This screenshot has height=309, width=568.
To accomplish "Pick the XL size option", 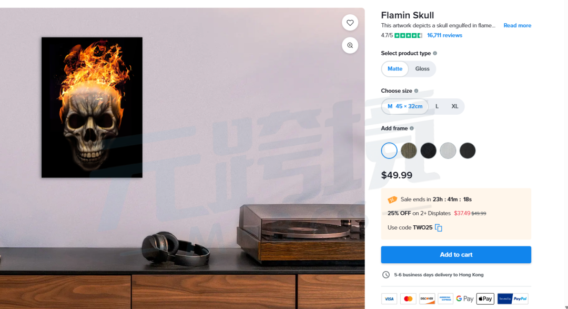I will 454,107.
